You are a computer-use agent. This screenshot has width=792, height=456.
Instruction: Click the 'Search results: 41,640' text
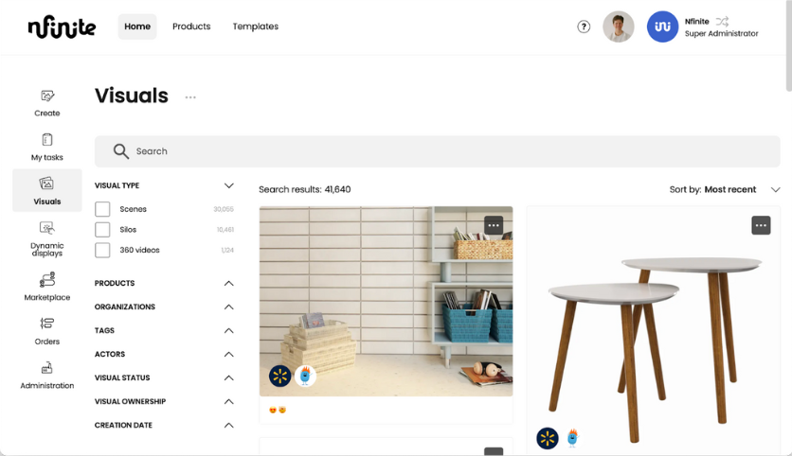coord(304,189)
